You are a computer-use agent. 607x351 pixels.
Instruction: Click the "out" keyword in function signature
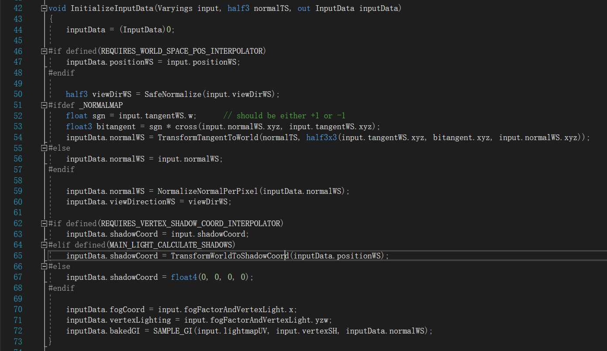tap(304, 8)
